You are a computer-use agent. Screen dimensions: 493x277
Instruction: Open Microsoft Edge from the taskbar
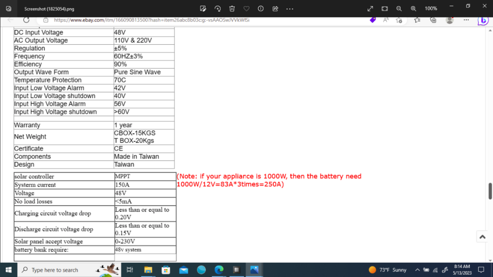[x=219, y=270]
